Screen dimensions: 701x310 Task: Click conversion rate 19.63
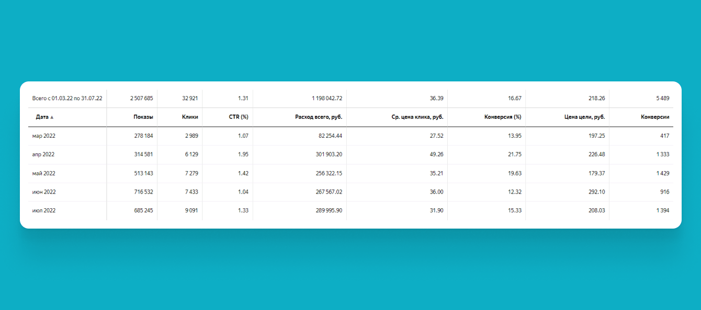tap(515, 173)
